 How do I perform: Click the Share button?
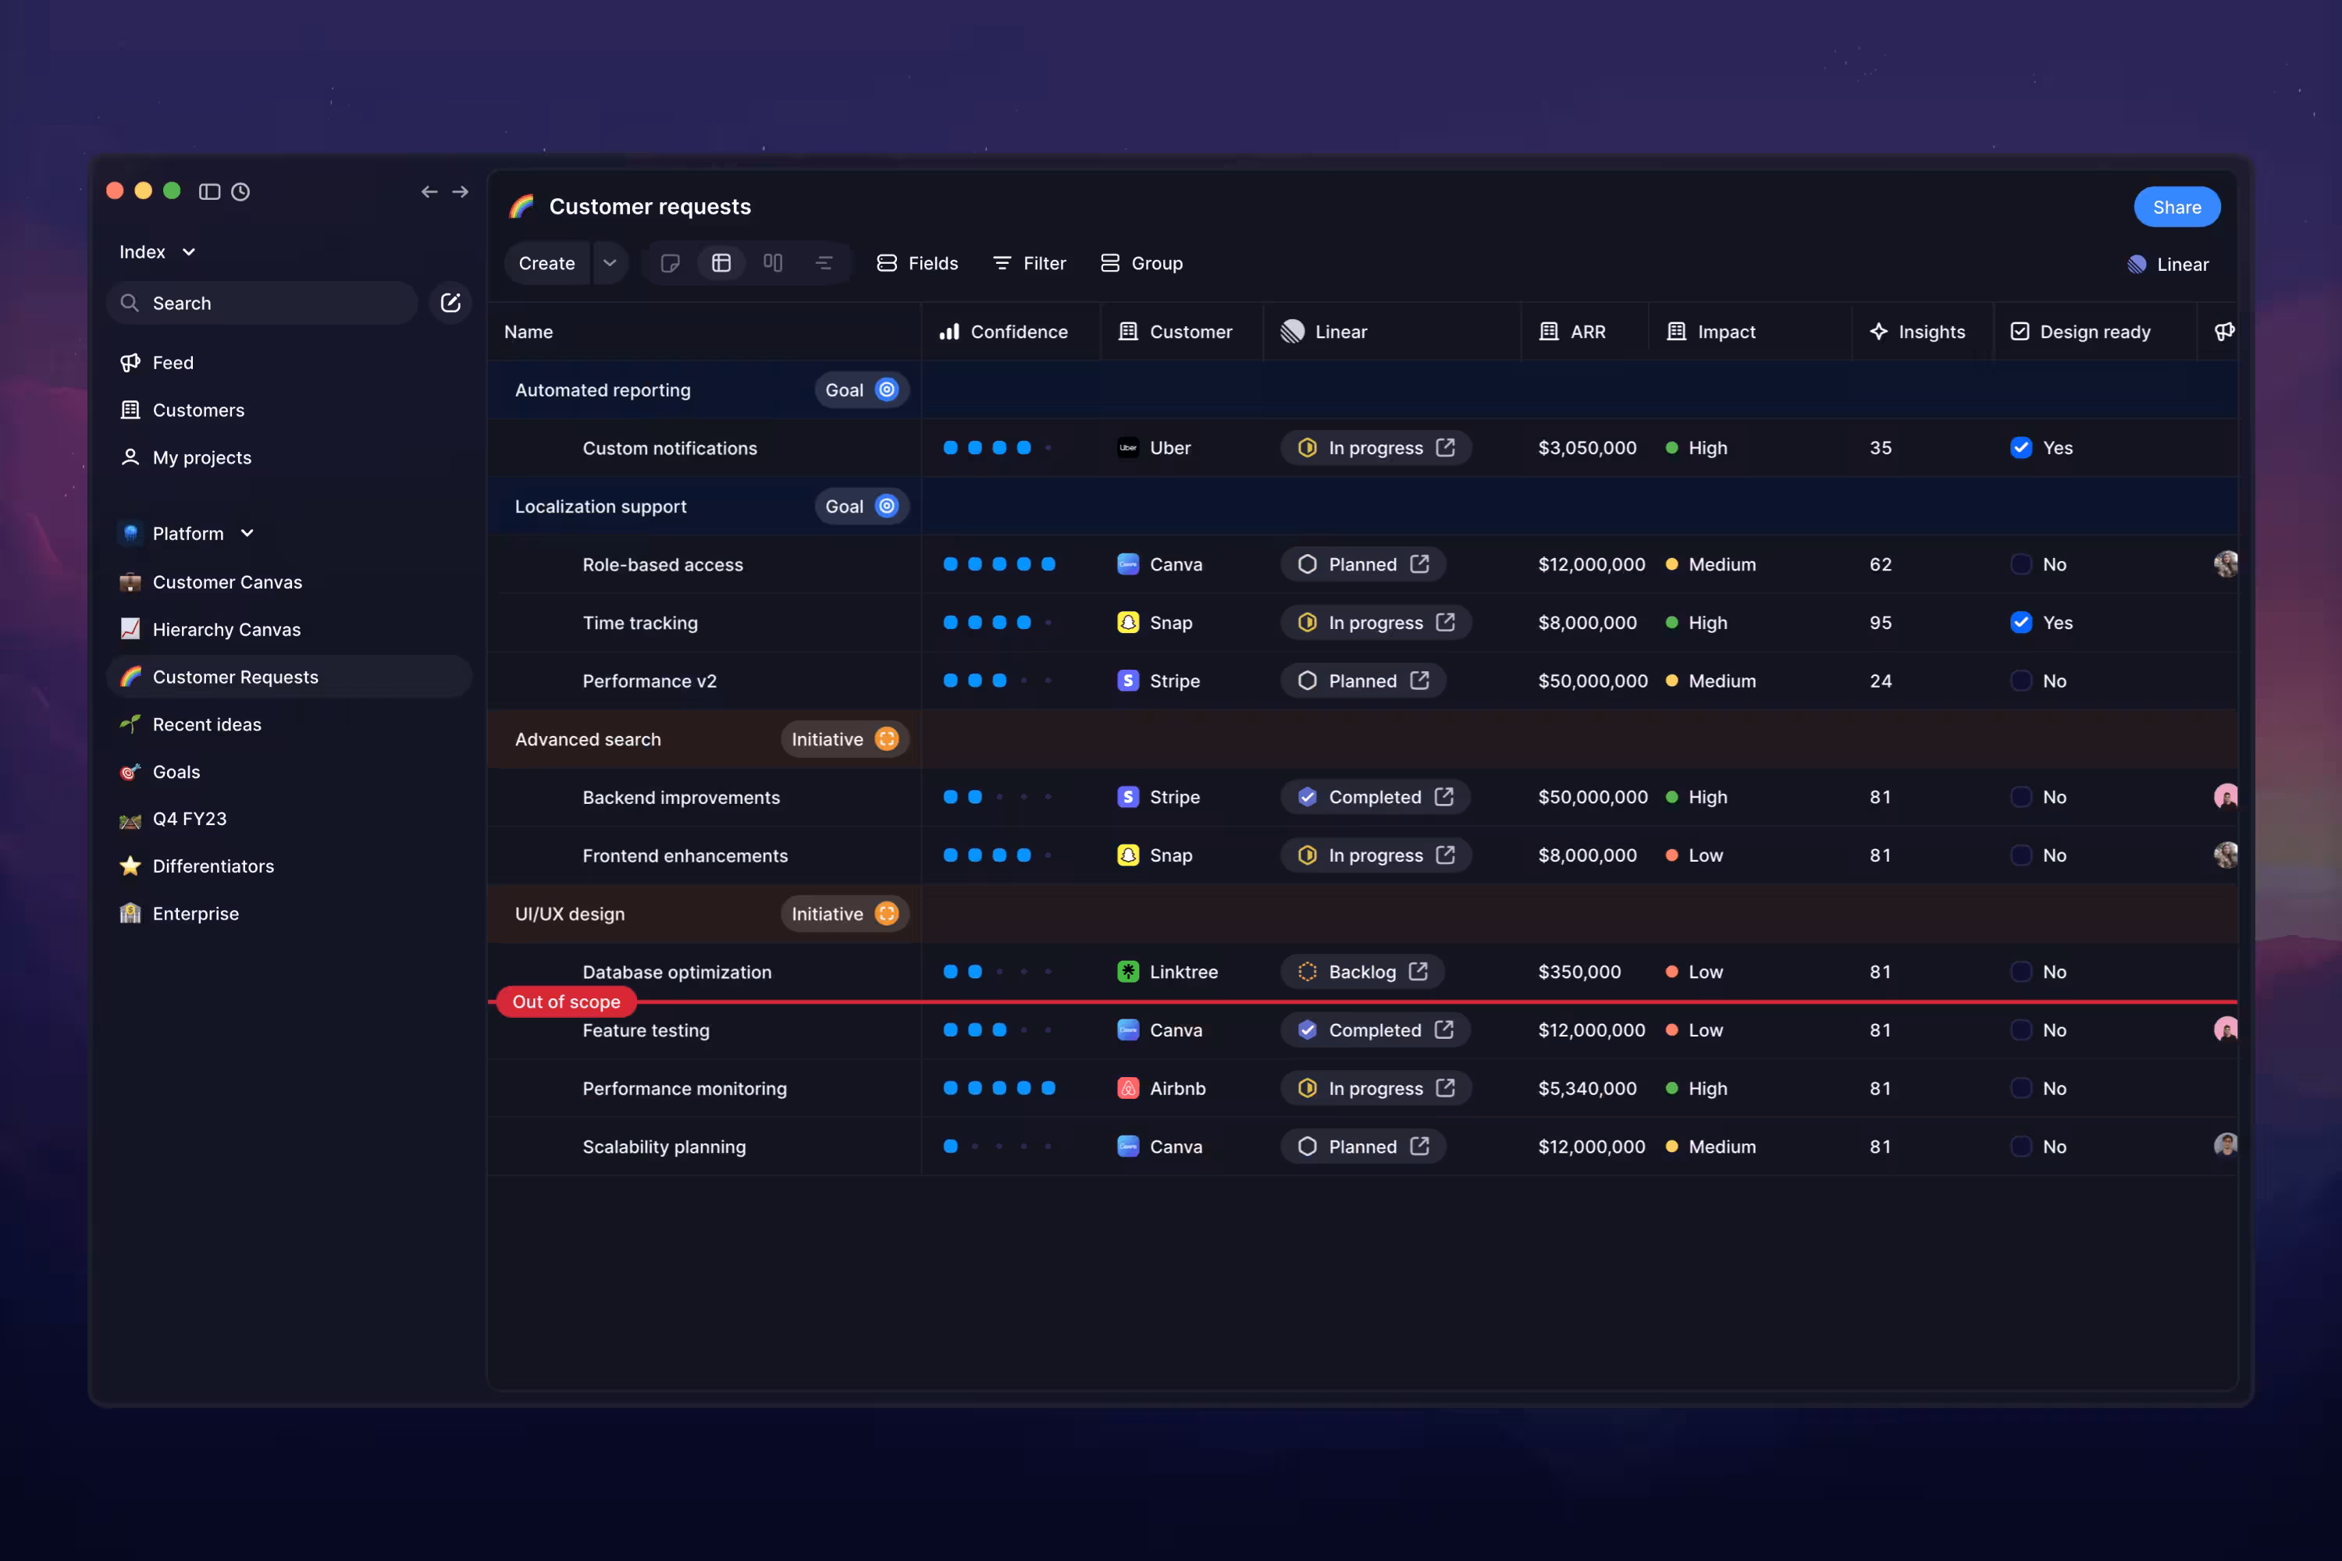click(x=2176, y=206)
